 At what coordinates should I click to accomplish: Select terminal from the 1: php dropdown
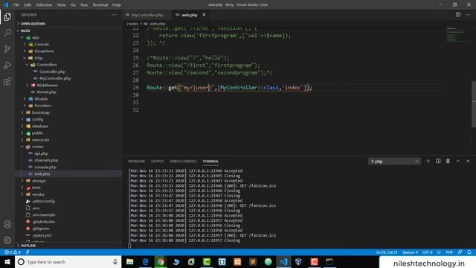coord(394,162)
